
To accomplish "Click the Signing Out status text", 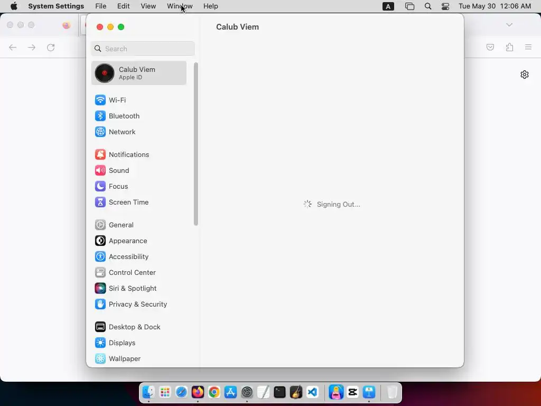I will point(339,205).
